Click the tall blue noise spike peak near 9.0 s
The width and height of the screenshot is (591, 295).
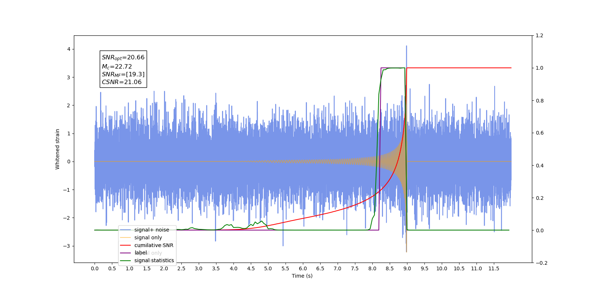pos(407,46)
